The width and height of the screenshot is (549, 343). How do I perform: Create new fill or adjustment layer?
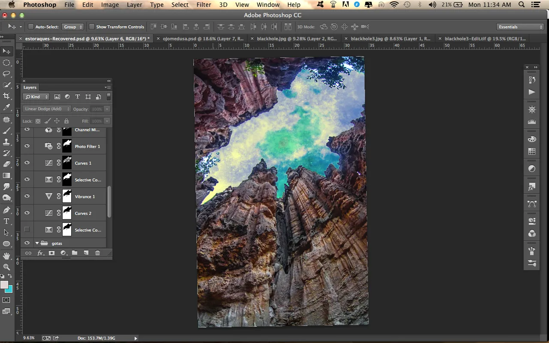pos(63,253)
